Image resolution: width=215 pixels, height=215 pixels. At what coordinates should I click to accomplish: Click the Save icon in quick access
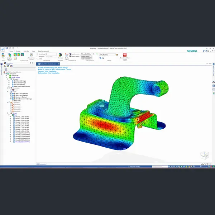click(x=6, y=48)
